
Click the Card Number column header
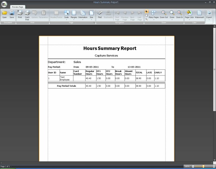[x=79, y=73]
